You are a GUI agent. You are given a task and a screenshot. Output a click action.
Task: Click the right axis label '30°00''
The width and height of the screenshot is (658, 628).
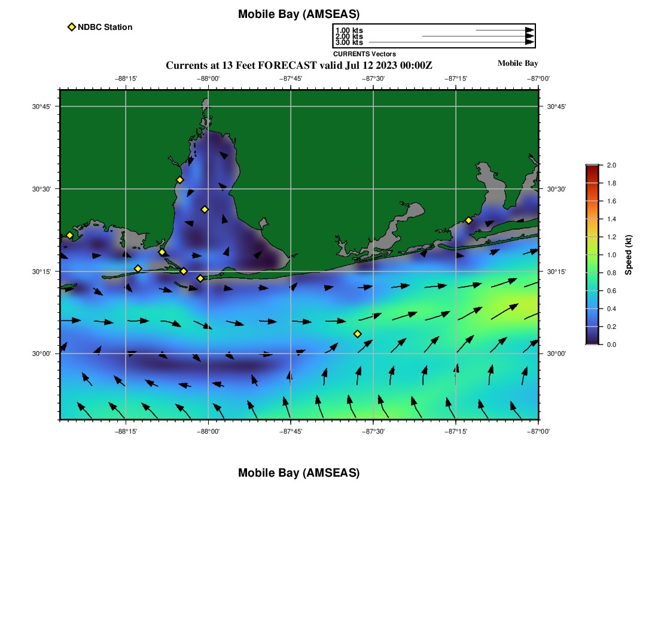[556, 353]
